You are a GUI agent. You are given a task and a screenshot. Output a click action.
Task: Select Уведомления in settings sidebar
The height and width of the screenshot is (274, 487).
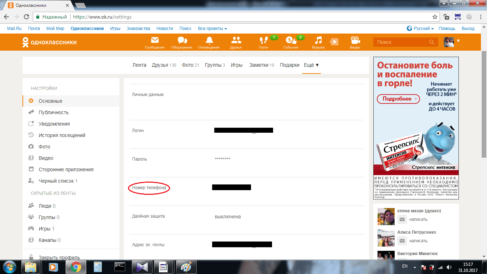pos(71,124)
